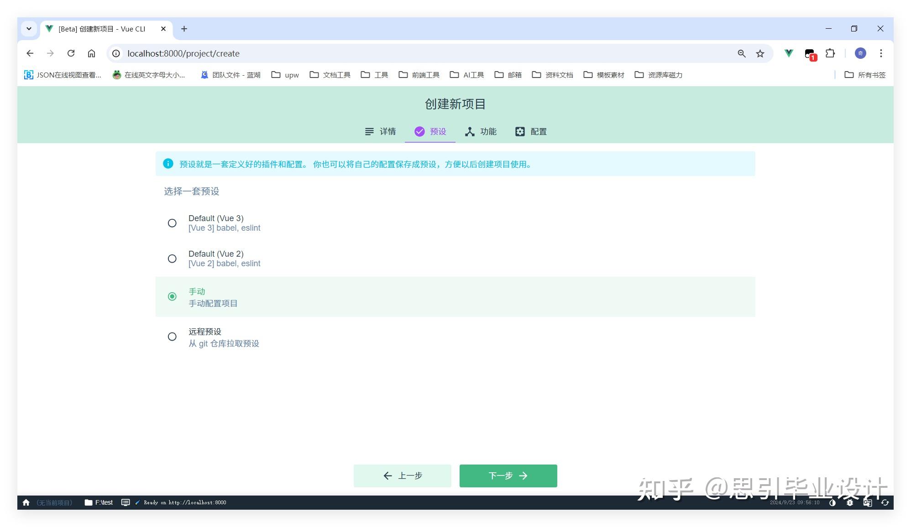Image resolution: width=911 pixels, height=527 pixels.
Task: Click the 配置 gear icon
Action: tap(520, 131)
